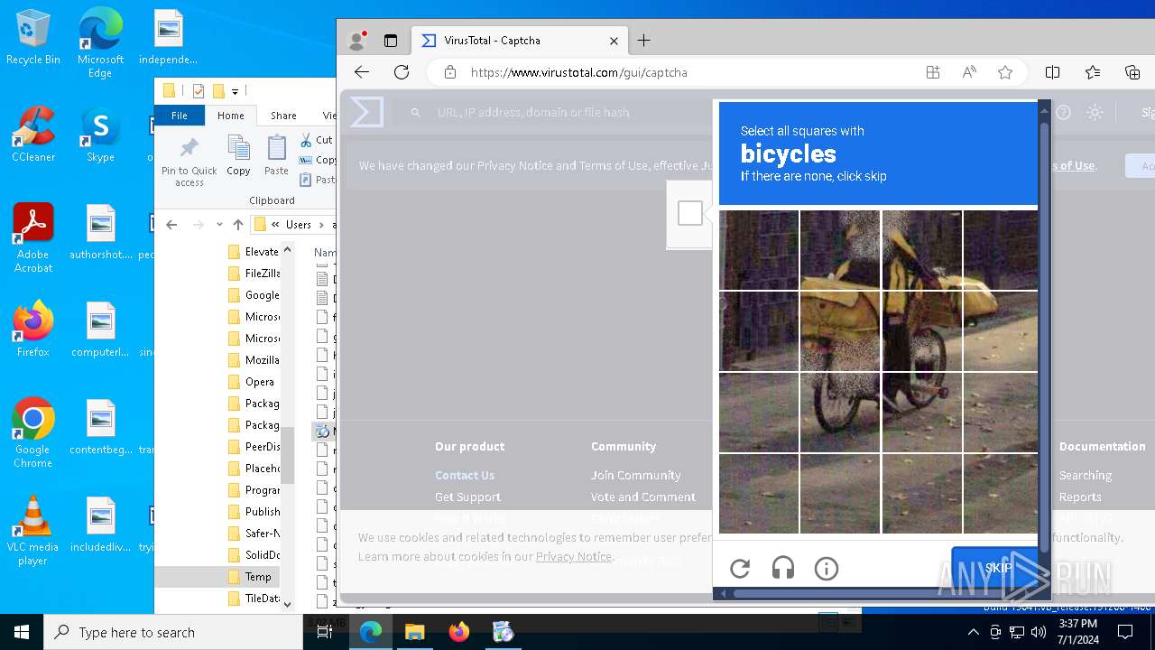1155x650 pixels.
Task: Open the notification center icon
Action: (1125, 632)
